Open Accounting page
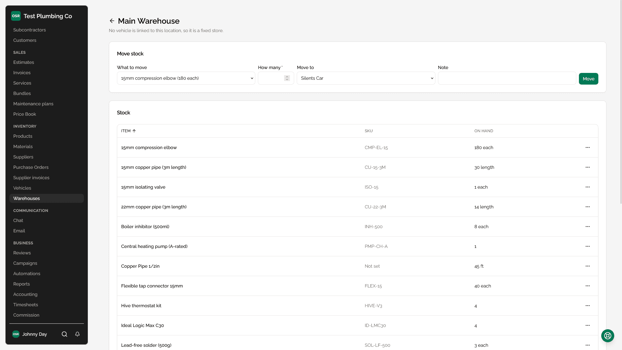This screenshot has width=622, height=350. pyautogui.click(x=25, y=294)
